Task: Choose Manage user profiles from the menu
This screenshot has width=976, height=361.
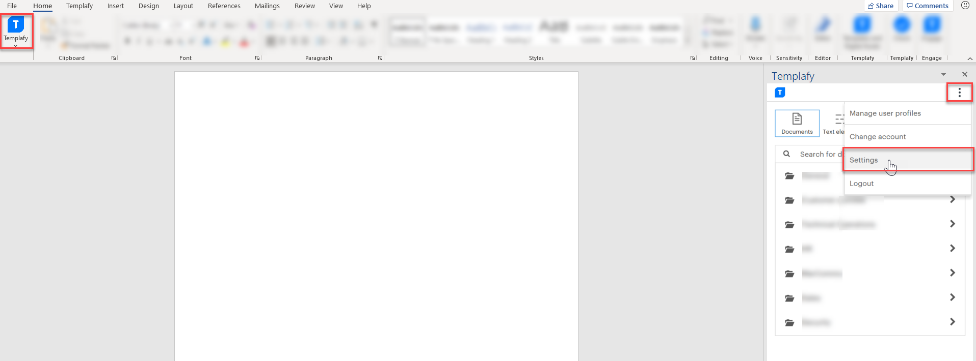Action: [x=907, y=113]
